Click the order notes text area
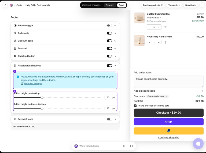Image resolution: width=206 pixels, height=153 pixels. click(x=168, y=82)
